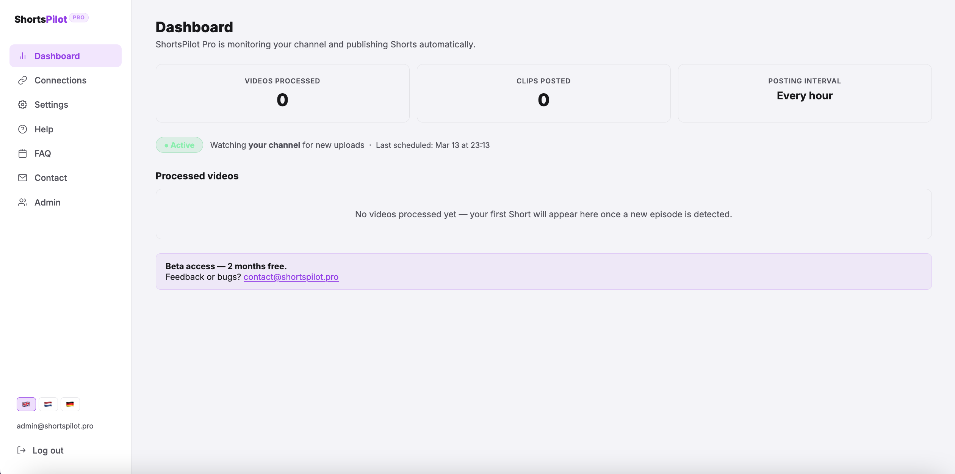Open the Dashboard menu entry
955x474 pixels.
(57, 56)
